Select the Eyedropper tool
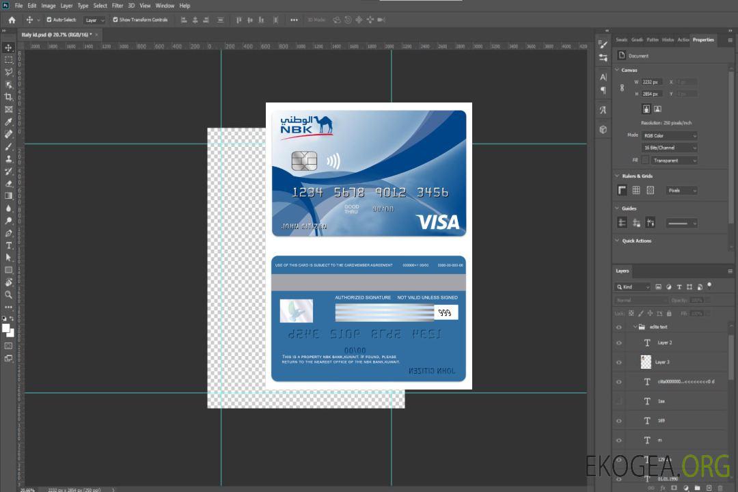The image size is (738, 492). 8,122
